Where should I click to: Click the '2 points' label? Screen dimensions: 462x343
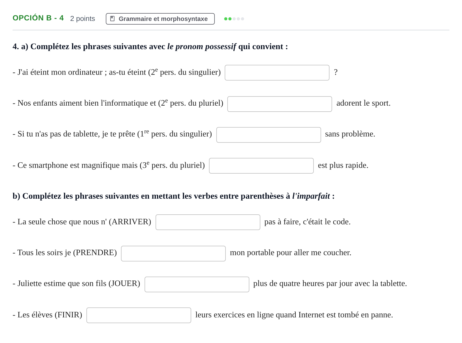point(82,19)
